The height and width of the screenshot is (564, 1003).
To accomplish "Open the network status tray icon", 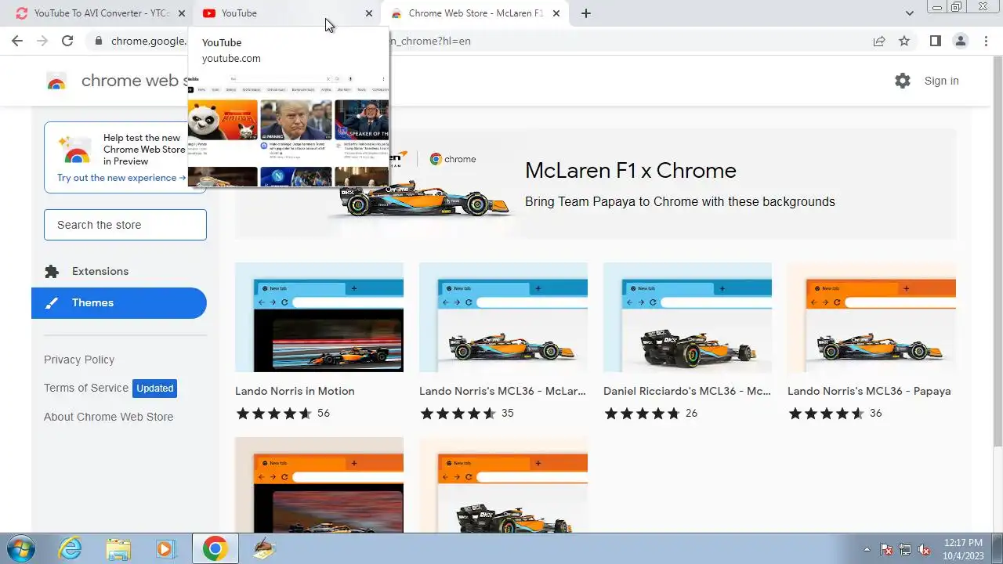I will click(905, 549).
